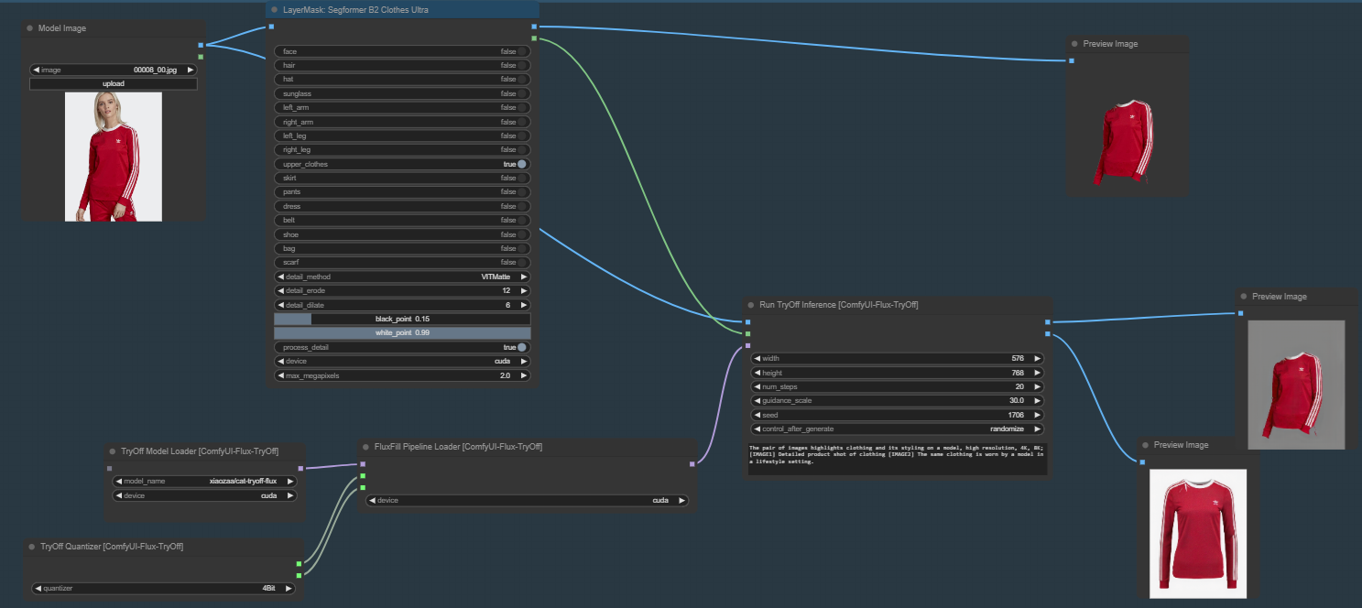
Task: Click the top Preview Image sweater thumbnail
Action: coord(1127,142)
